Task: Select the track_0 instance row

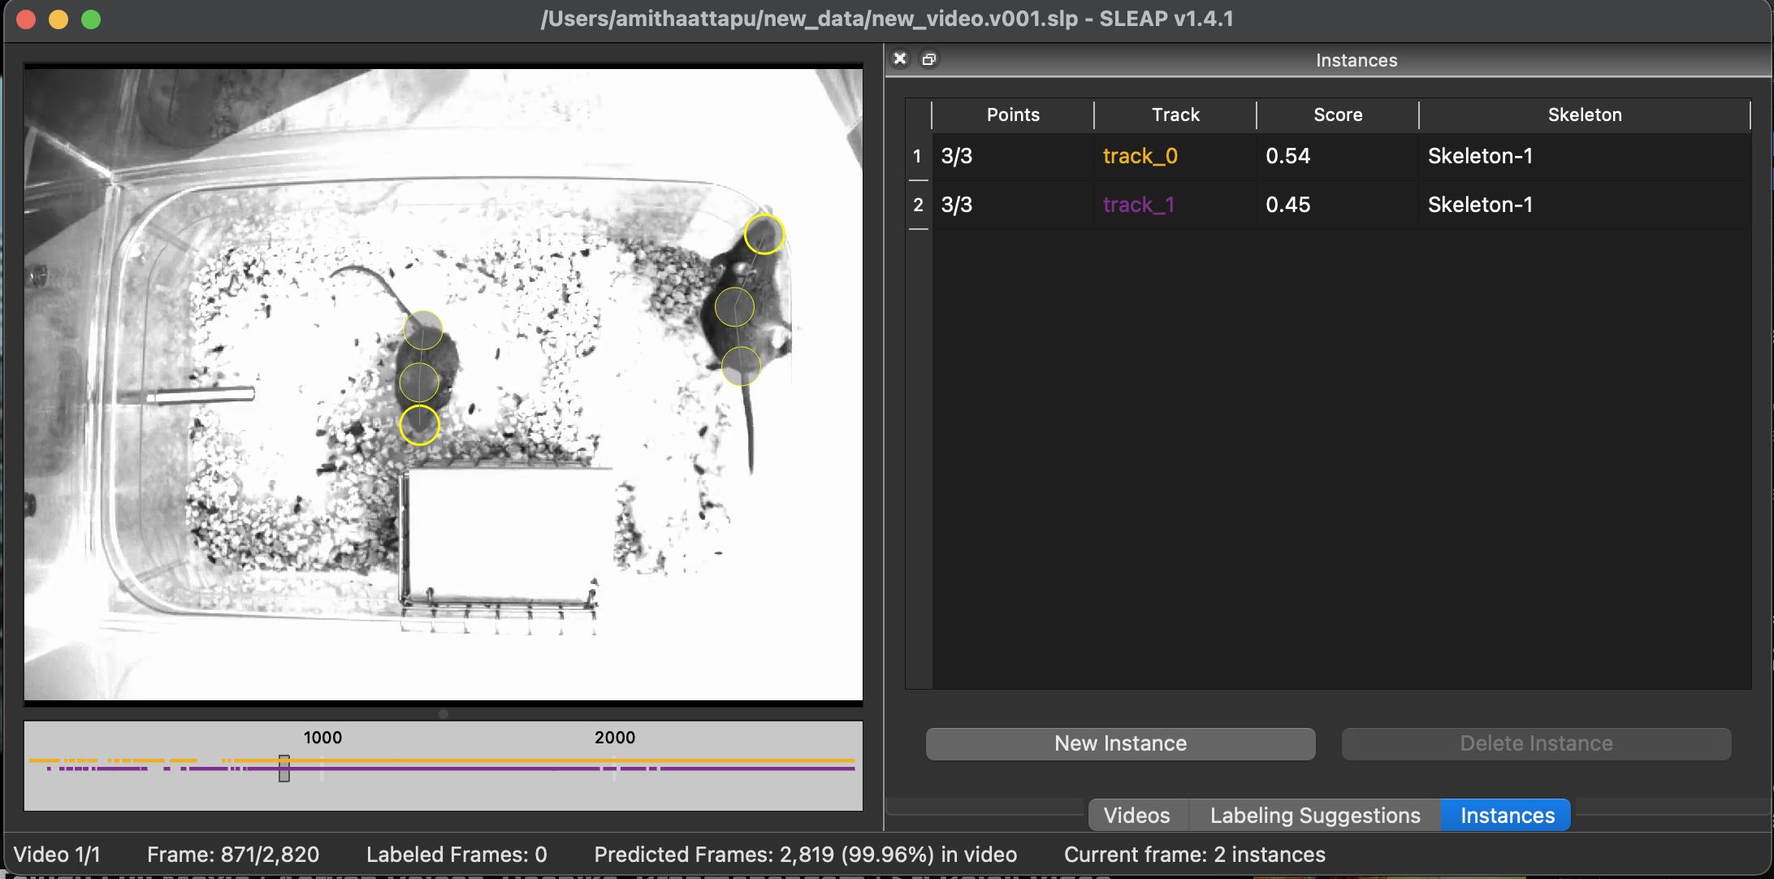Action: click(1140, 156)
